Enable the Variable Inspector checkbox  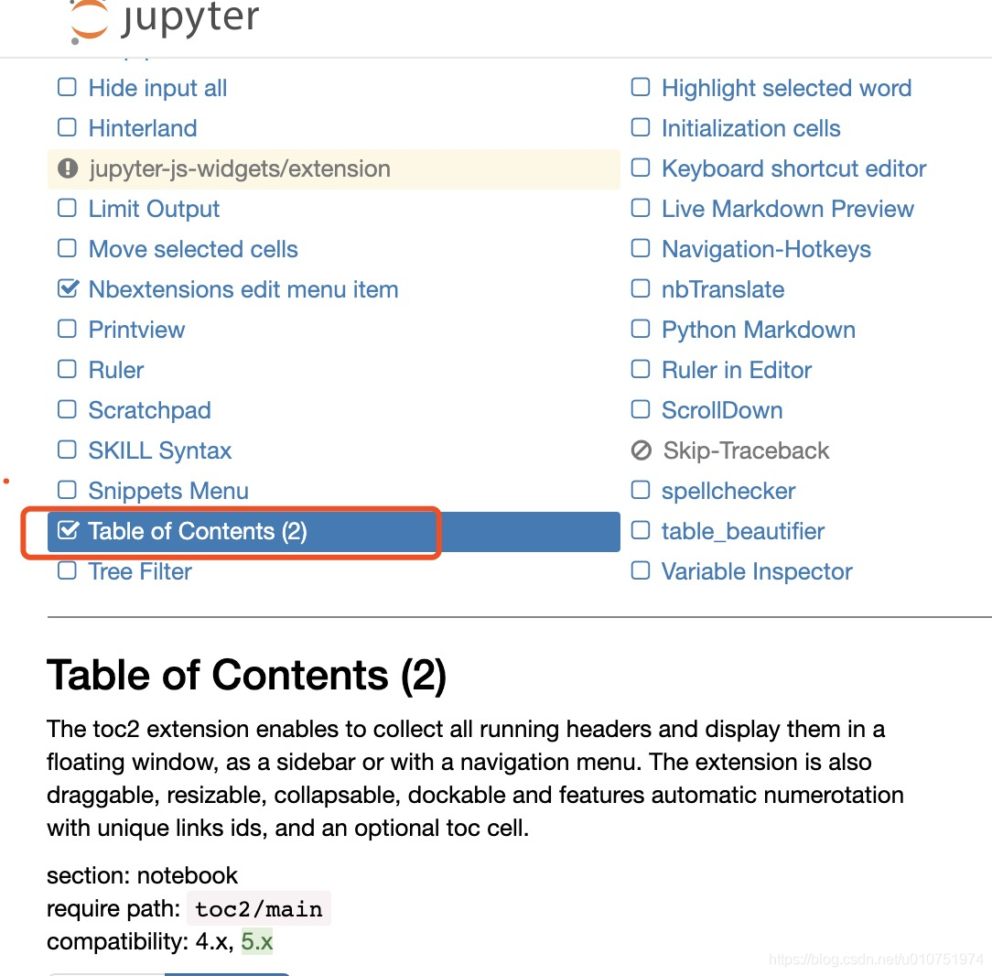click(x=642, y=571)
